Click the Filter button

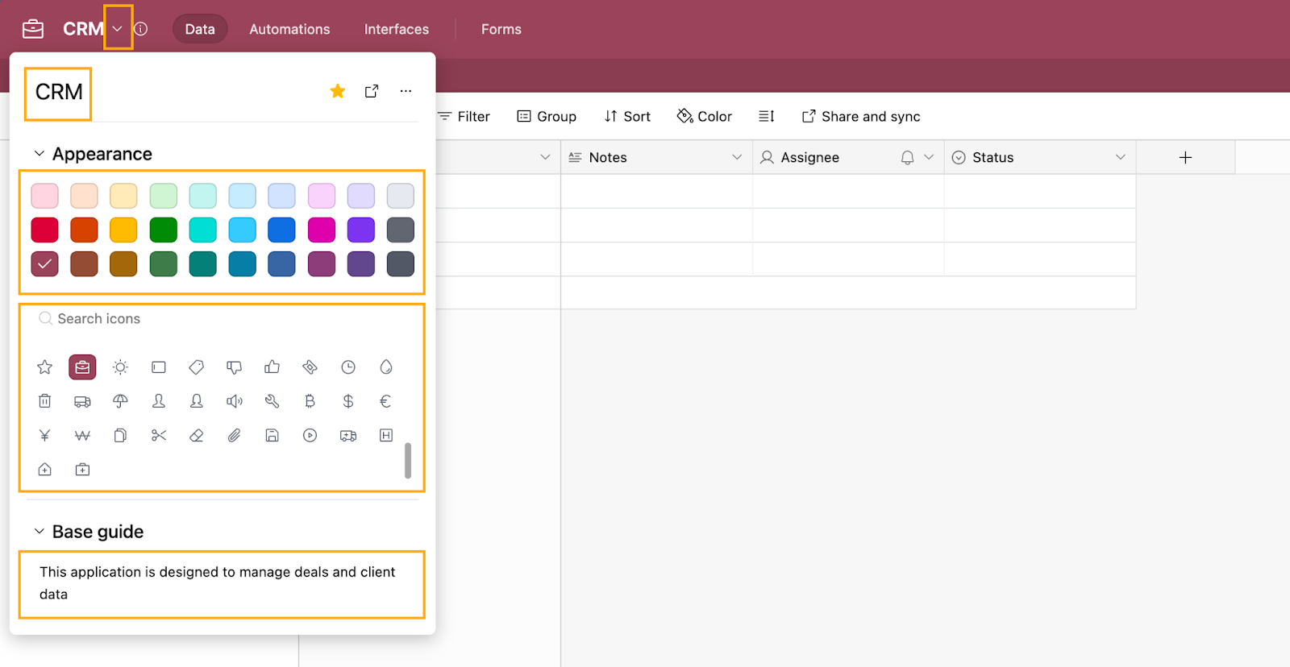coord(464,117)
